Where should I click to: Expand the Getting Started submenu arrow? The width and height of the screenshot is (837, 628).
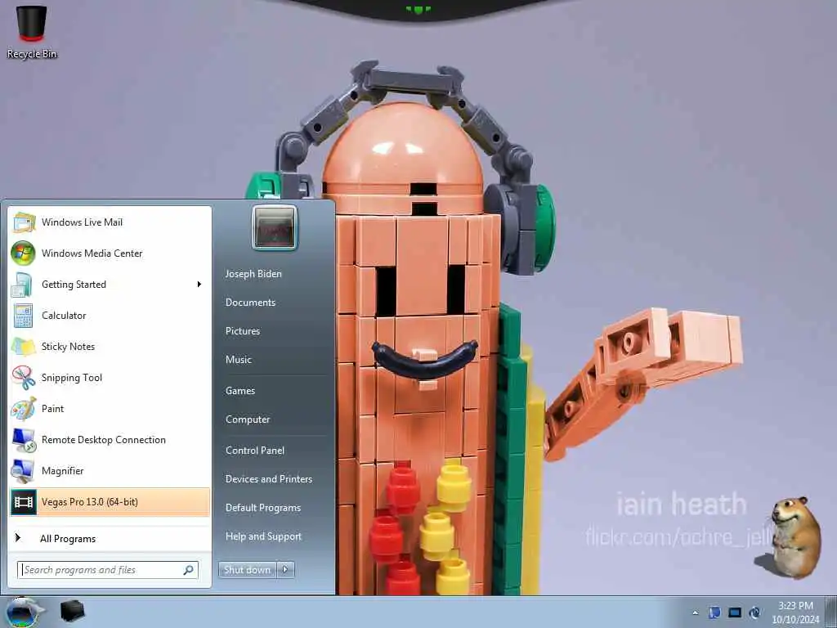[x=199, y=284]
